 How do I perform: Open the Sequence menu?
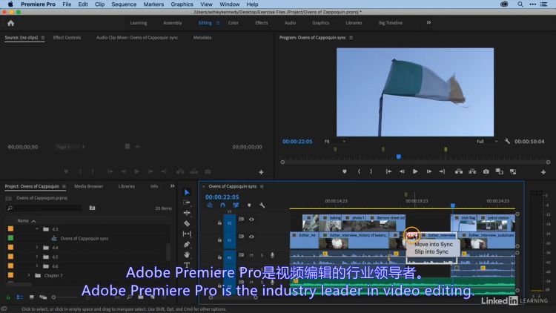coord(124,4)
